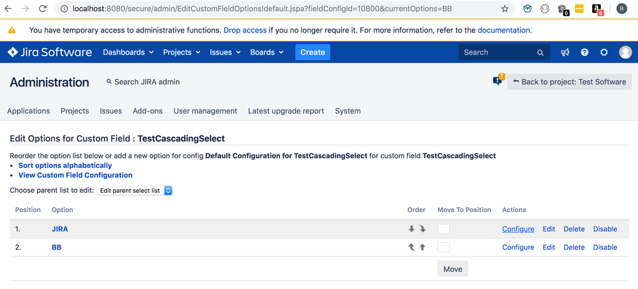Open the notification icon with badge 1

(x=498, y=80)
